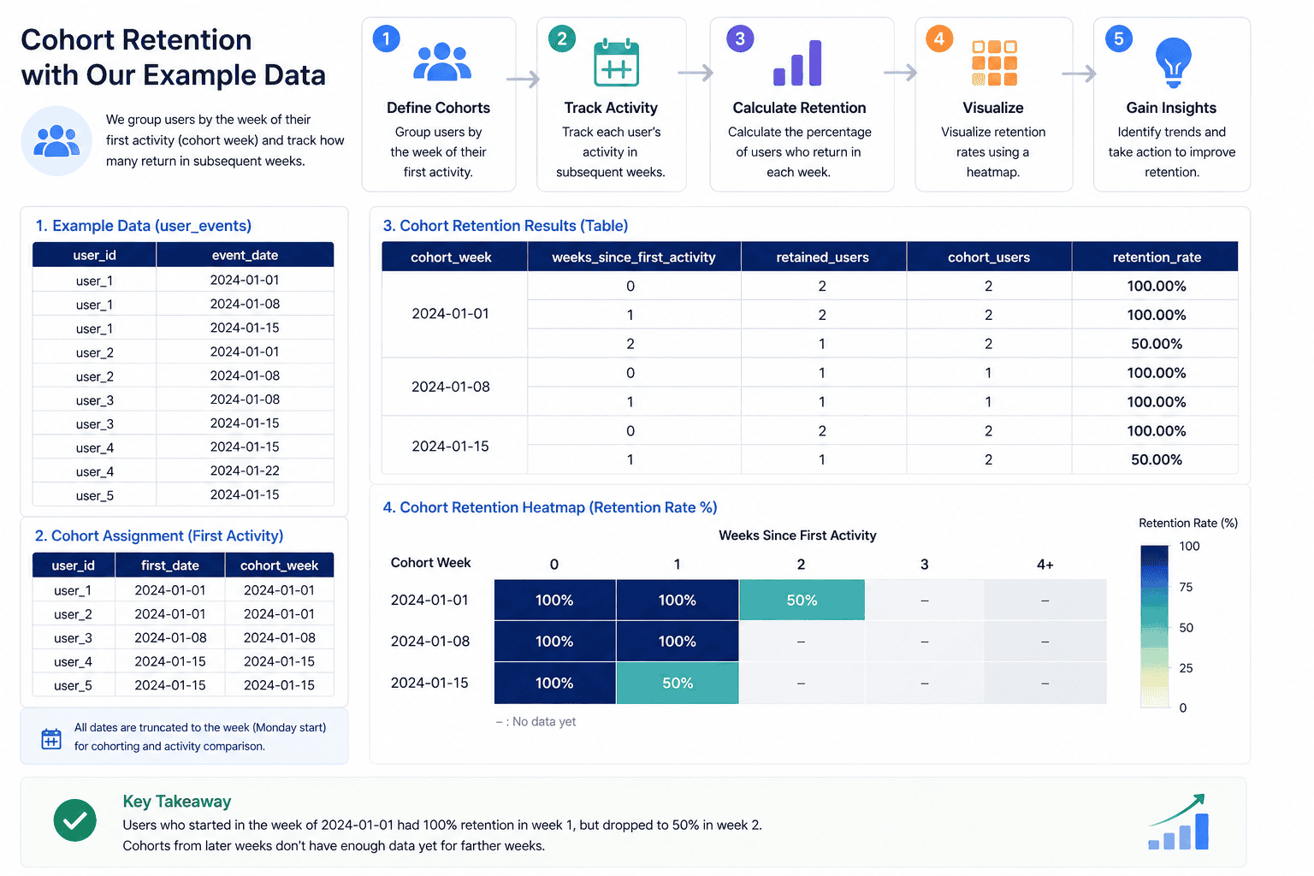This screenshot has height=876, width=1314.
Task: Select the Example Data (user_events) section title
Action: [143, 225]
